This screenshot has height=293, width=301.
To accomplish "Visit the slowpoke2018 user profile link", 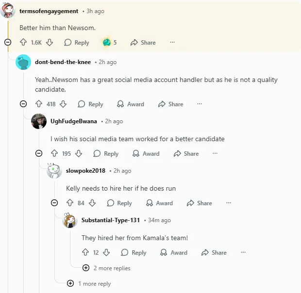I will (x=85, y=171).
